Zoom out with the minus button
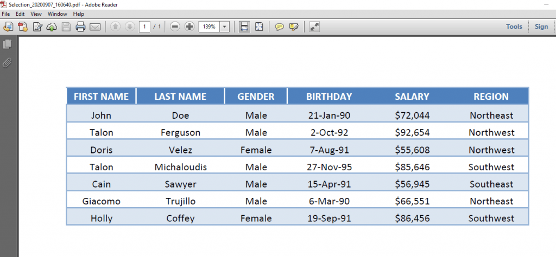This screenshot has width=556, height=257. [x=175, y=27]
